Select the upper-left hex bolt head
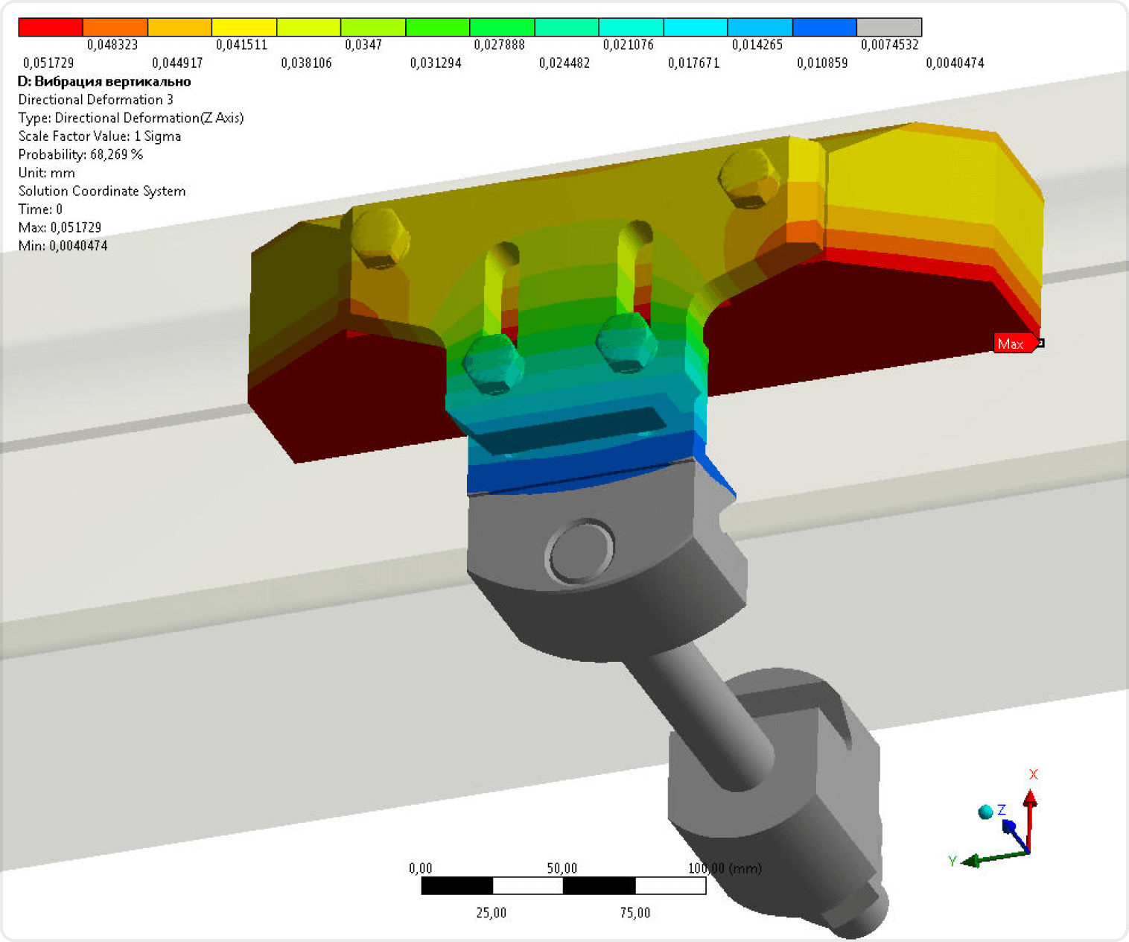The image size is (1129, 942). coord(380,237)
